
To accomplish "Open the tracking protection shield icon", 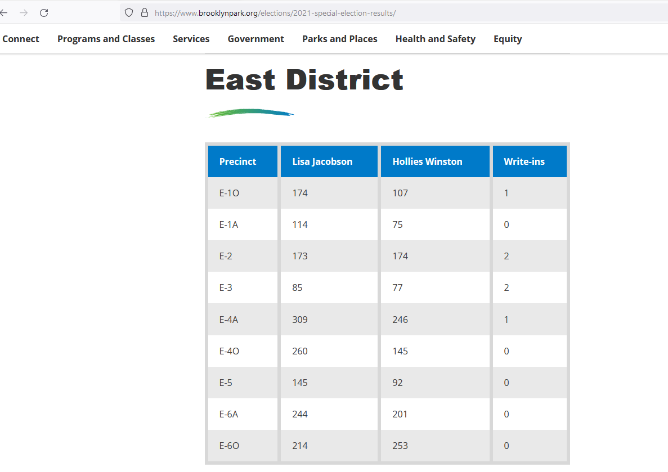I will (x=129, y=13).
